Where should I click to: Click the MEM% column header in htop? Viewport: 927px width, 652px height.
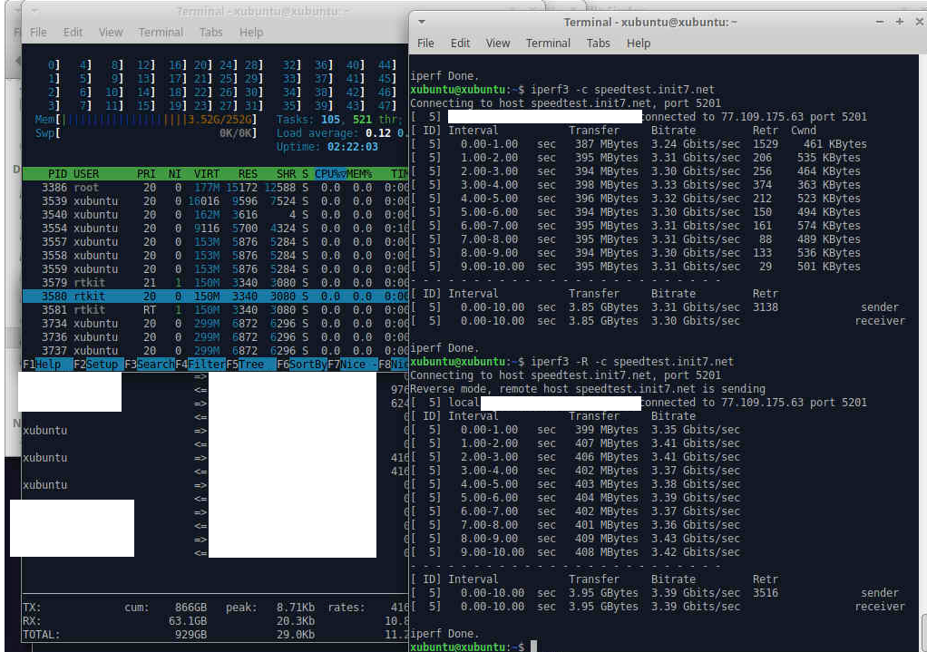(x=359, y=174)
